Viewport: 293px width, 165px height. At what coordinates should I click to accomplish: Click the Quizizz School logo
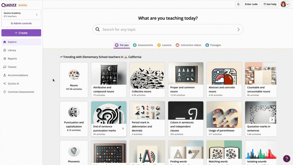[x=14, y=5]
